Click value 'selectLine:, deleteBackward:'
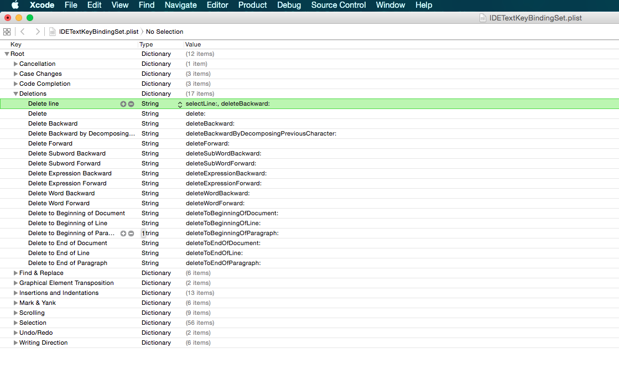The image size is (619, 384). click(228, 104)
